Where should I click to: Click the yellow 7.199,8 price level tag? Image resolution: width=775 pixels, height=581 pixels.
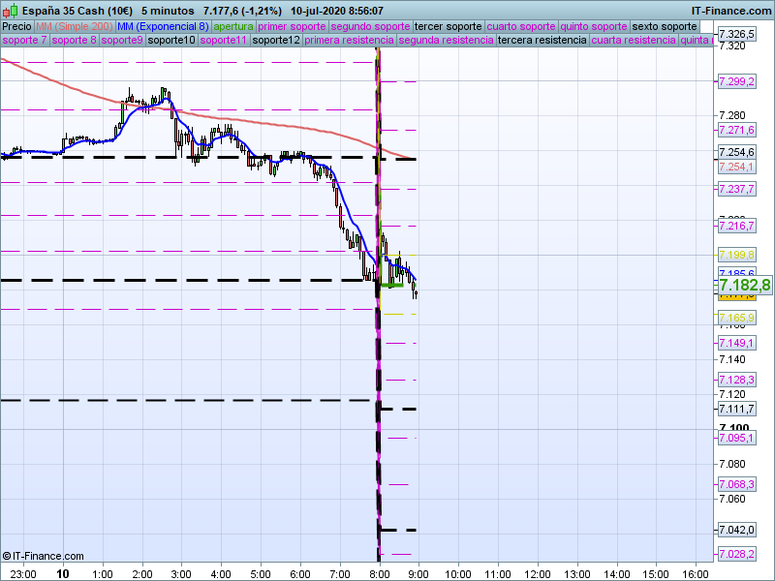736,255
